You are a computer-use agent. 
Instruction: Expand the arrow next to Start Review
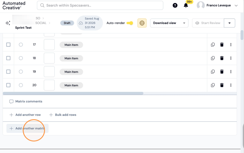[229, 23]
